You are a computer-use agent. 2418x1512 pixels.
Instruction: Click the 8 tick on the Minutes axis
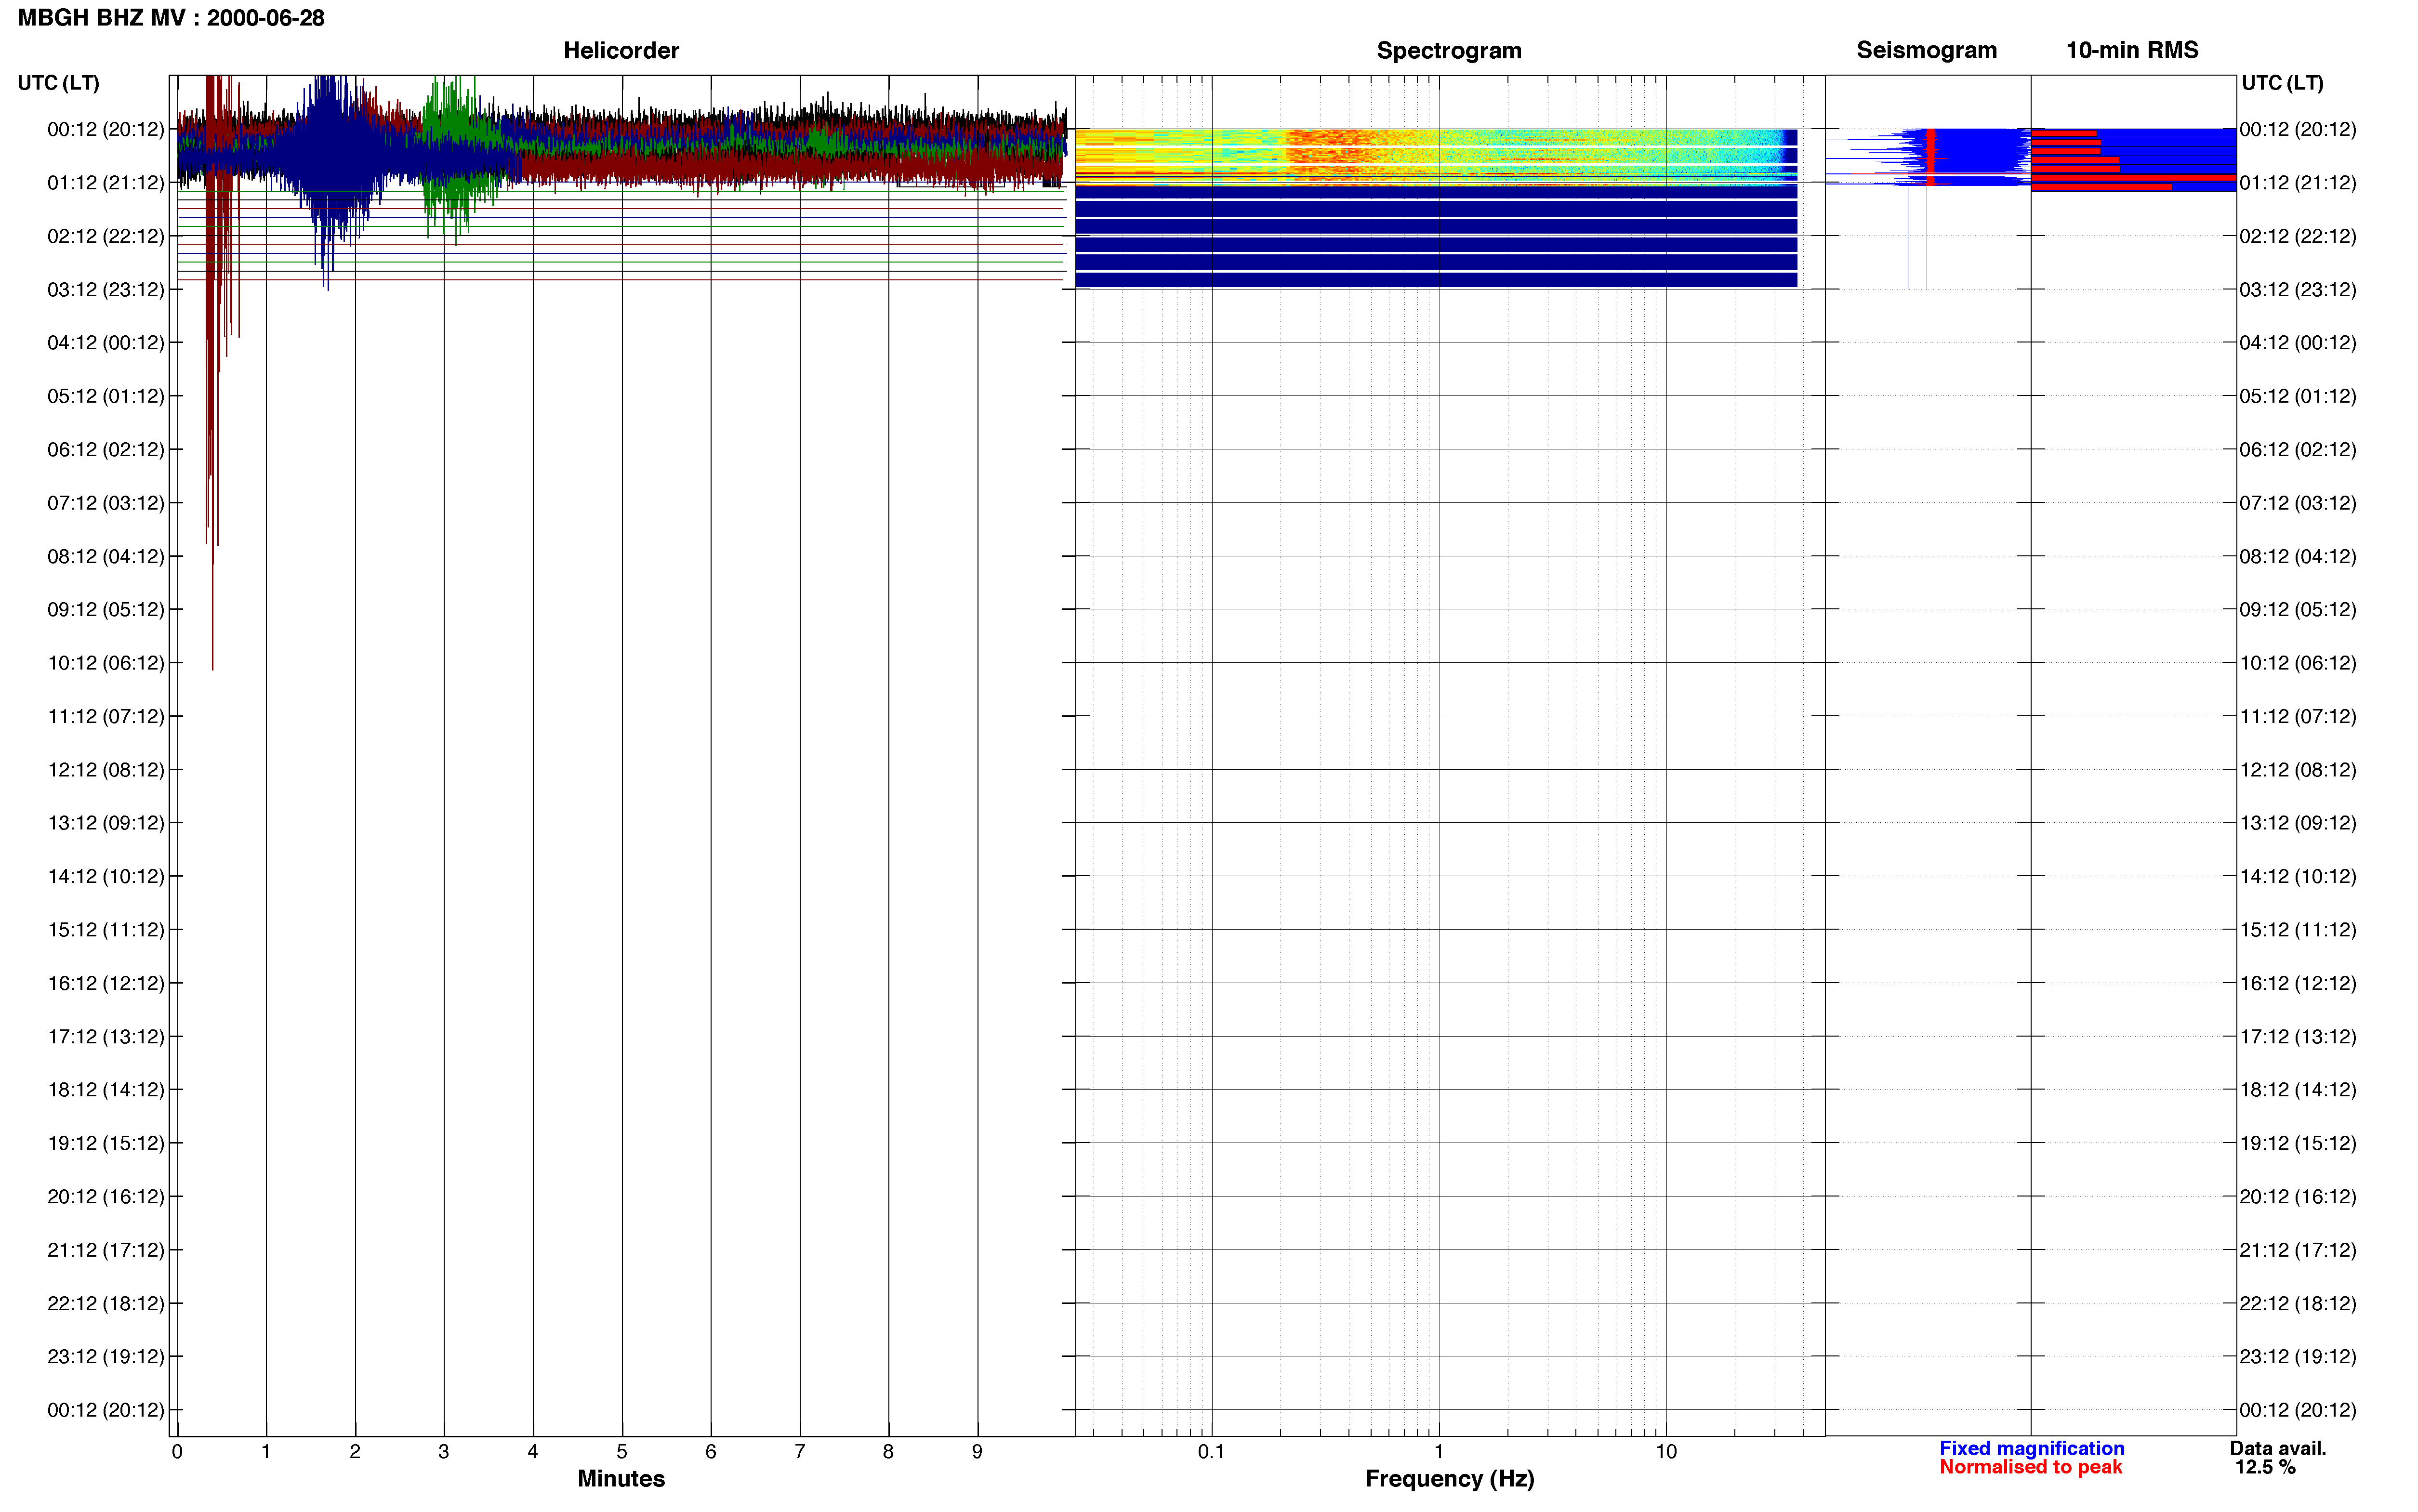(888, 1452)
